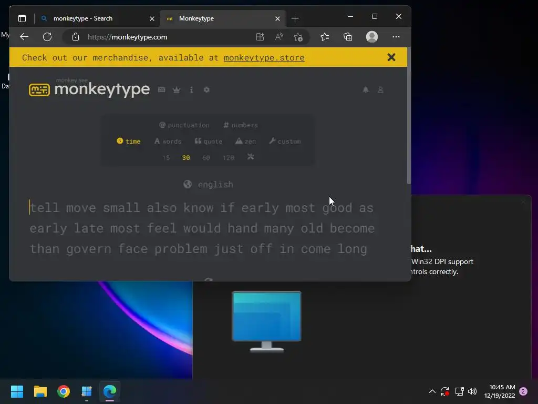Screen dimensions: 538x404
Task: Set test duration to 120 seconds
Action: click(229, 158)
